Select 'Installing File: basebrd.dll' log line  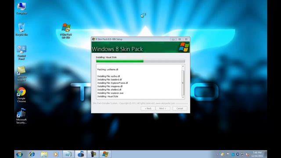tap(109, 79)
